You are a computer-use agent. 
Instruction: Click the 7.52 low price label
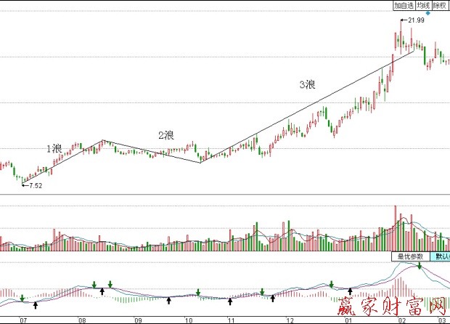point(35,186)
